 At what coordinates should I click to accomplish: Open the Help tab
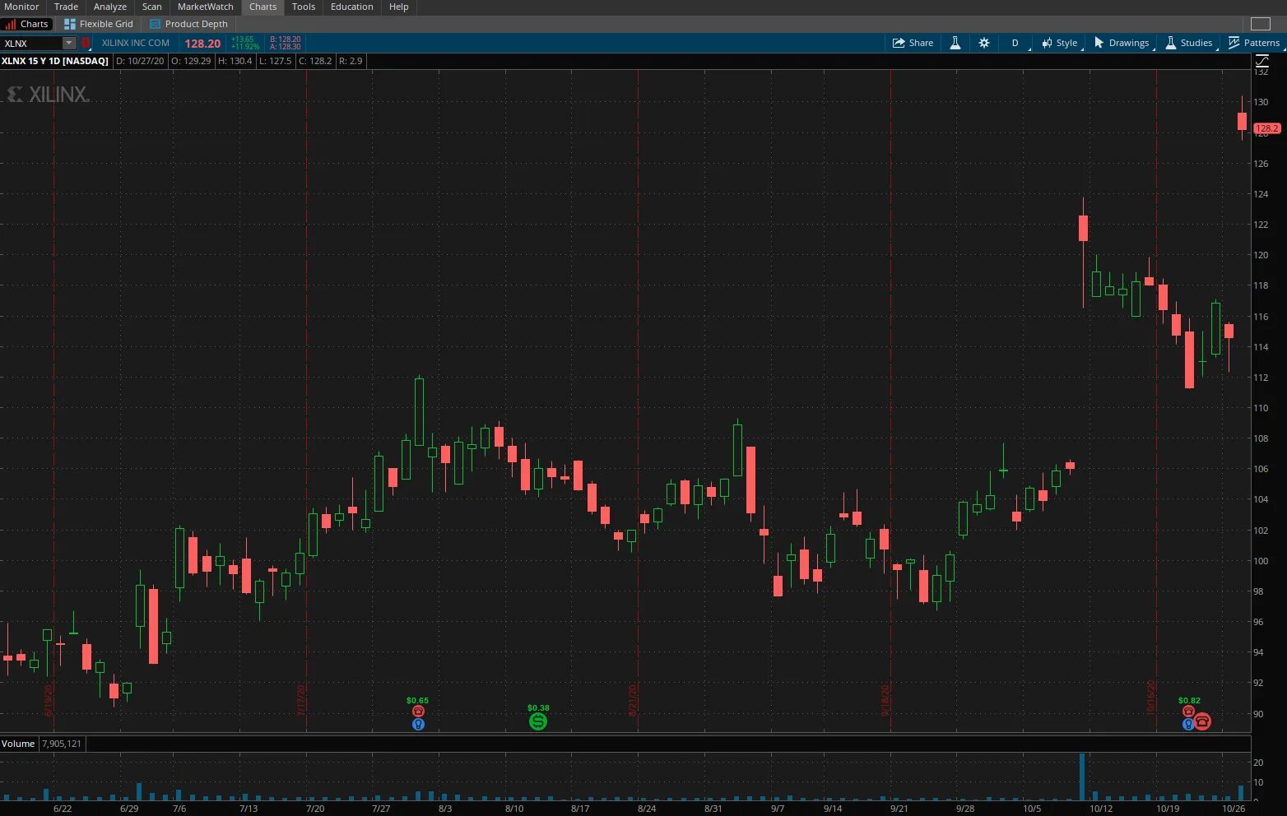(399, 7)
